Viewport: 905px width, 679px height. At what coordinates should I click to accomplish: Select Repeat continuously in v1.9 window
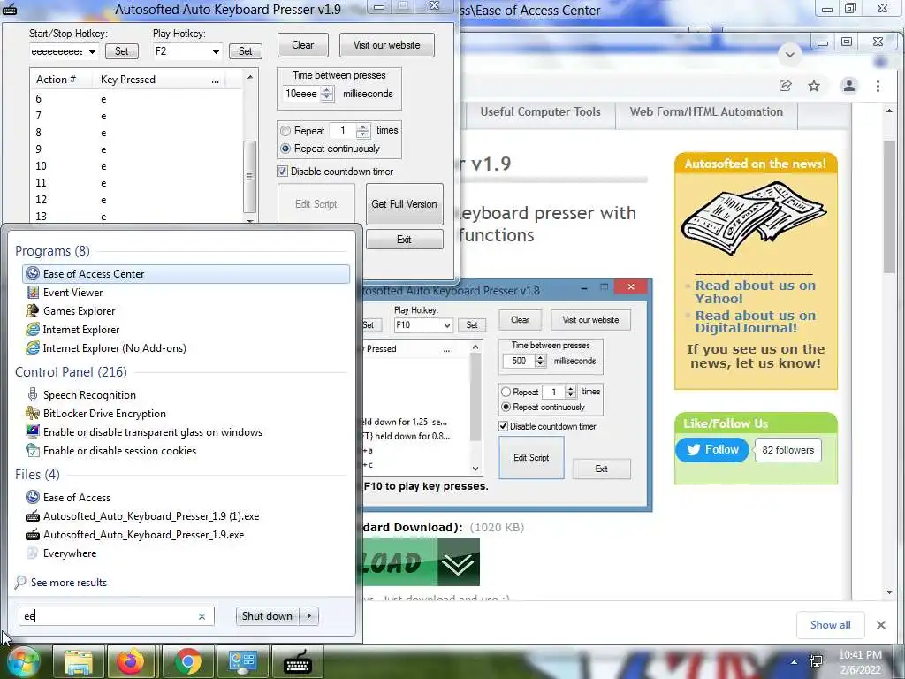coord(285,149)
